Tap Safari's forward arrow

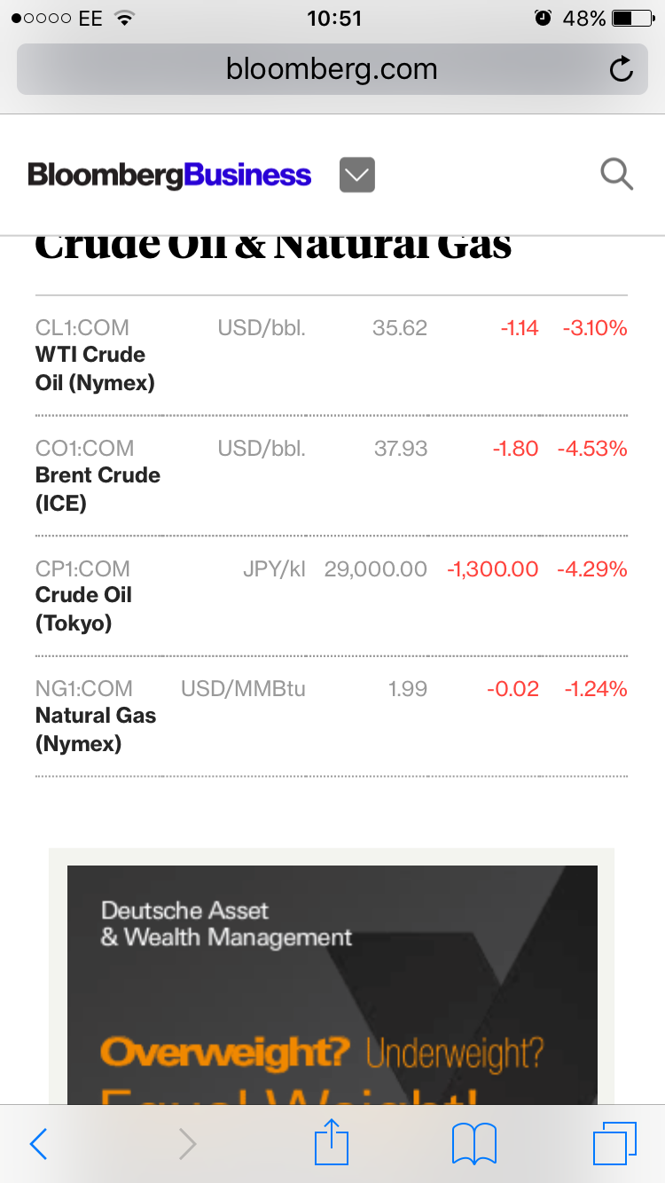[x=187, y=1144]
